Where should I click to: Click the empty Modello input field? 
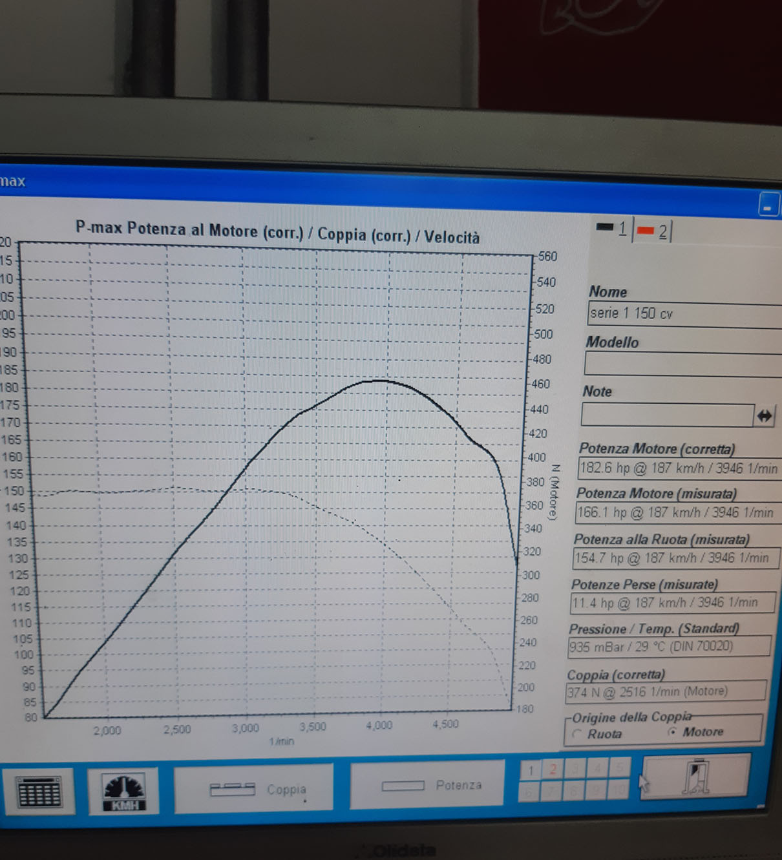coord(682,364)
